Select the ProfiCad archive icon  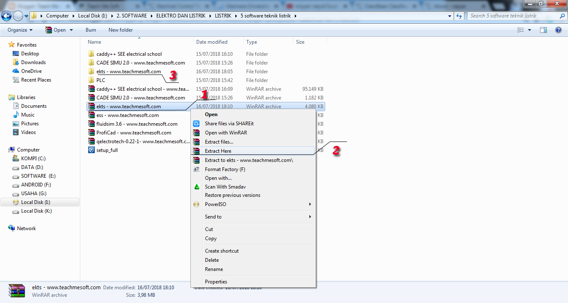coord(91,133)
